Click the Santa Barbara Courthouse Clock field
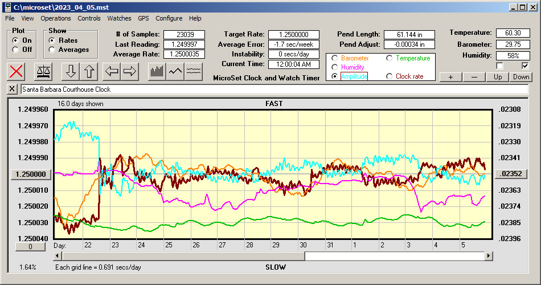The image size is (541, 285). (274, 89)
